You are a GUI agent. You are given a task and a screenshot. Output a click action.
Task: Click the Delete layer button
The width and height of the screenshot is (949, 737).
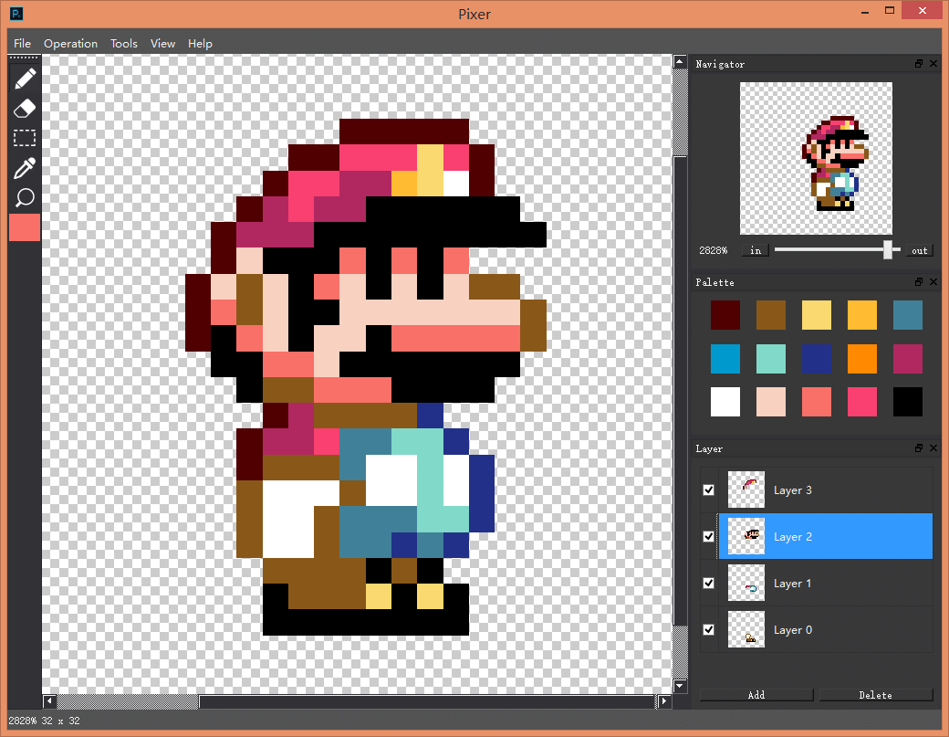pyautogui.click(x=875, y=695)
